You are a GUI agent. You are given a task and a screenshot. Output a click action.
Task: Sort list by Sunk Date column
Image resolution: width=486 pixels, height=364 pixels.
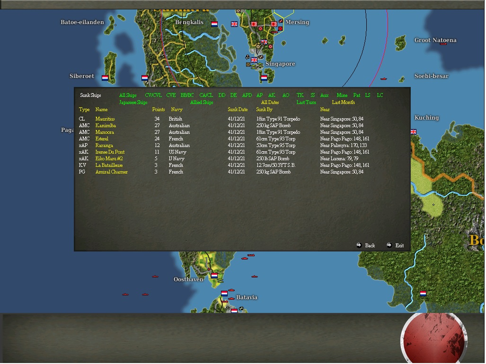(x=238, y=110)
